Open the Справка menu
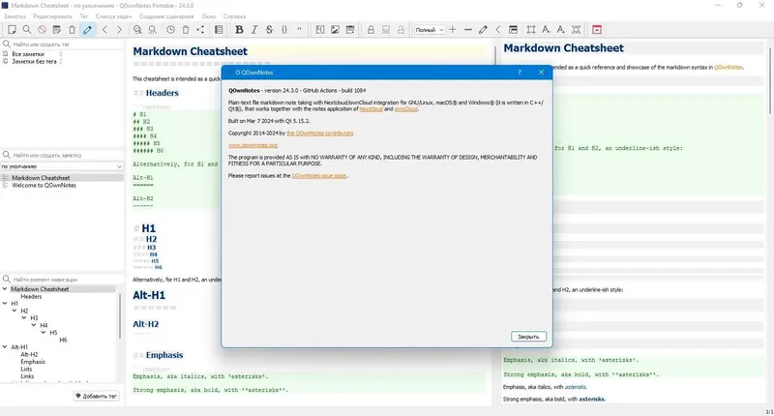774x416 pixels. 234,16
